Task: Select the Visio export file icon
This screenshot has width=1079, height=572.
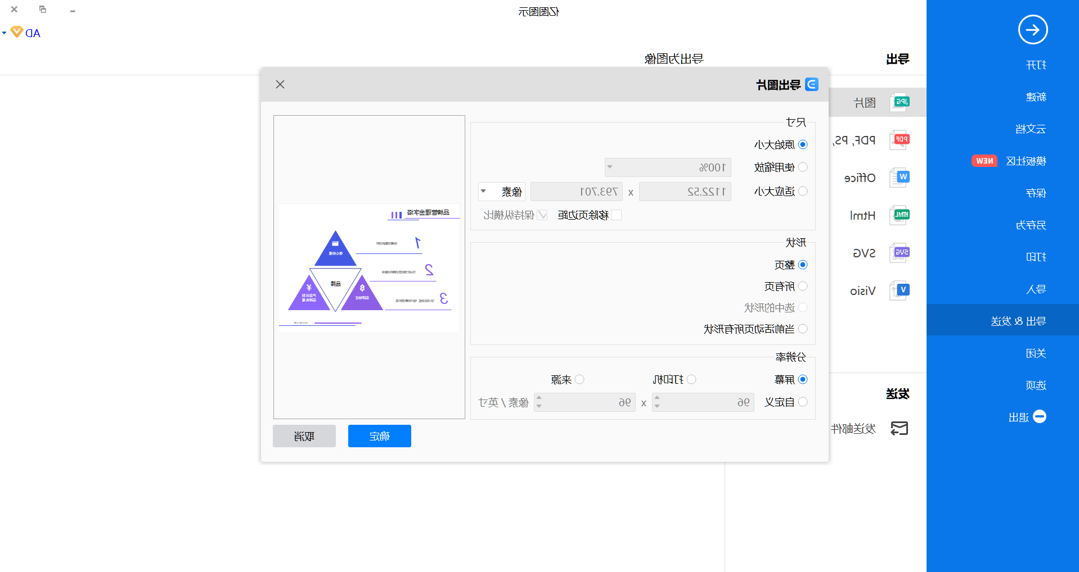Action: click(900, 290)
